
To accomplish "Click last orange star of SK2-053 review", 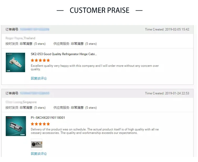I will pos(48,60).
